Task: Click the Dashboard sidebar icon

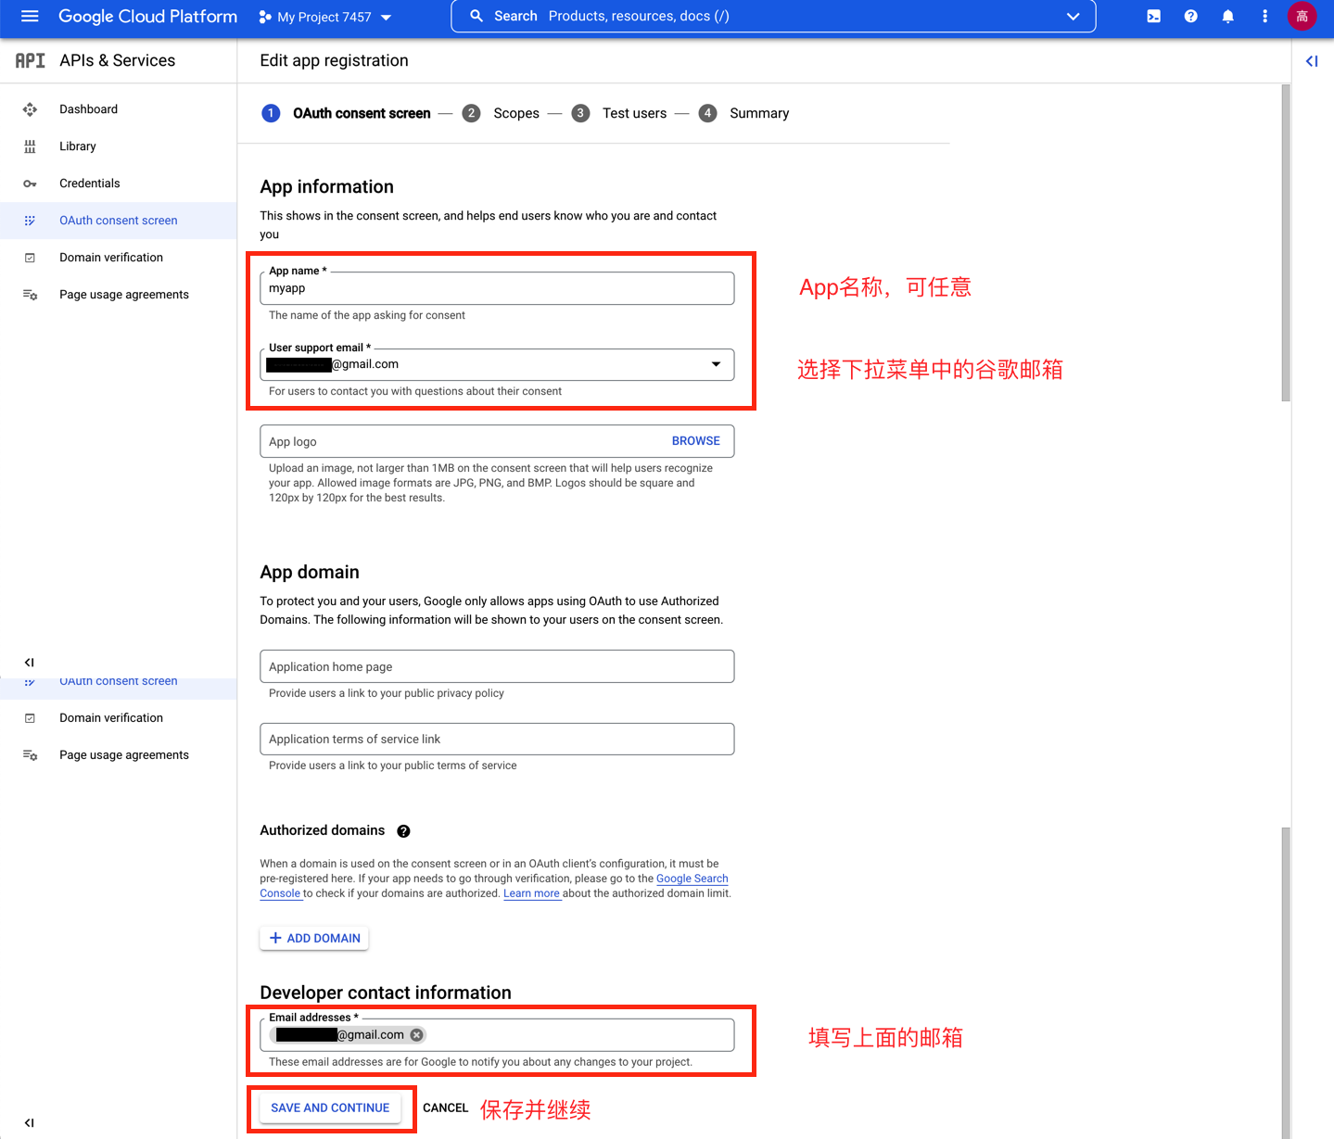Action: (30, 109)
